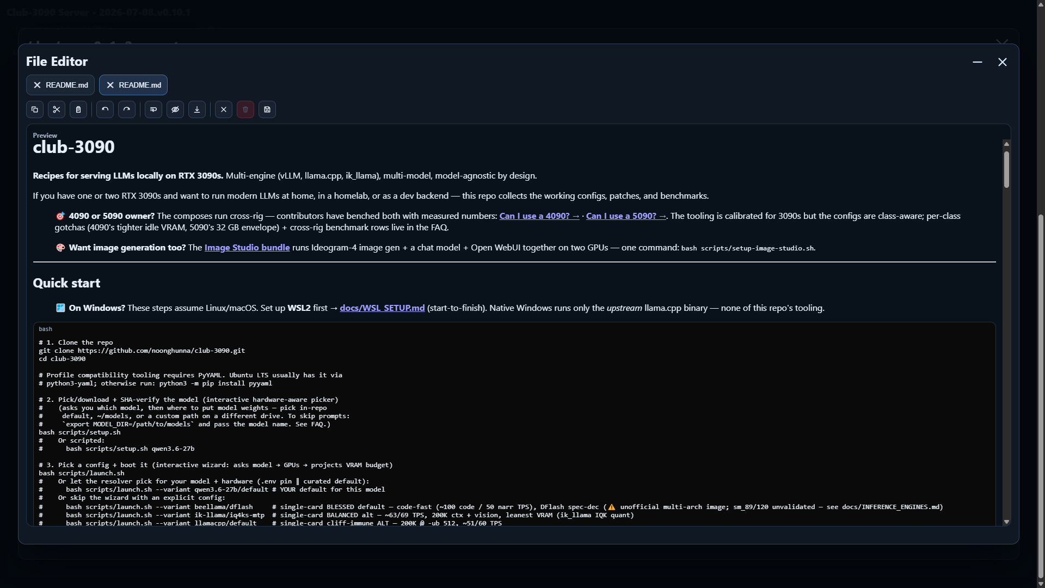Screen dimensions: 1045x588
Task: Toggle word wrap in the editor
Action: coord(153,109)
